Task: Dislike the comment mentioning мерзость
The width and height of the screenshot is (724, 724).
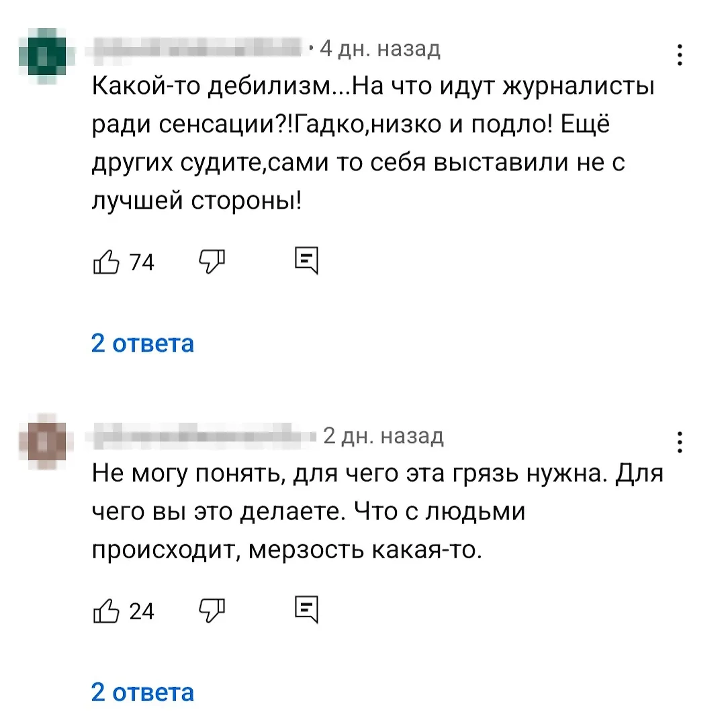Action: tap(212, 611)
